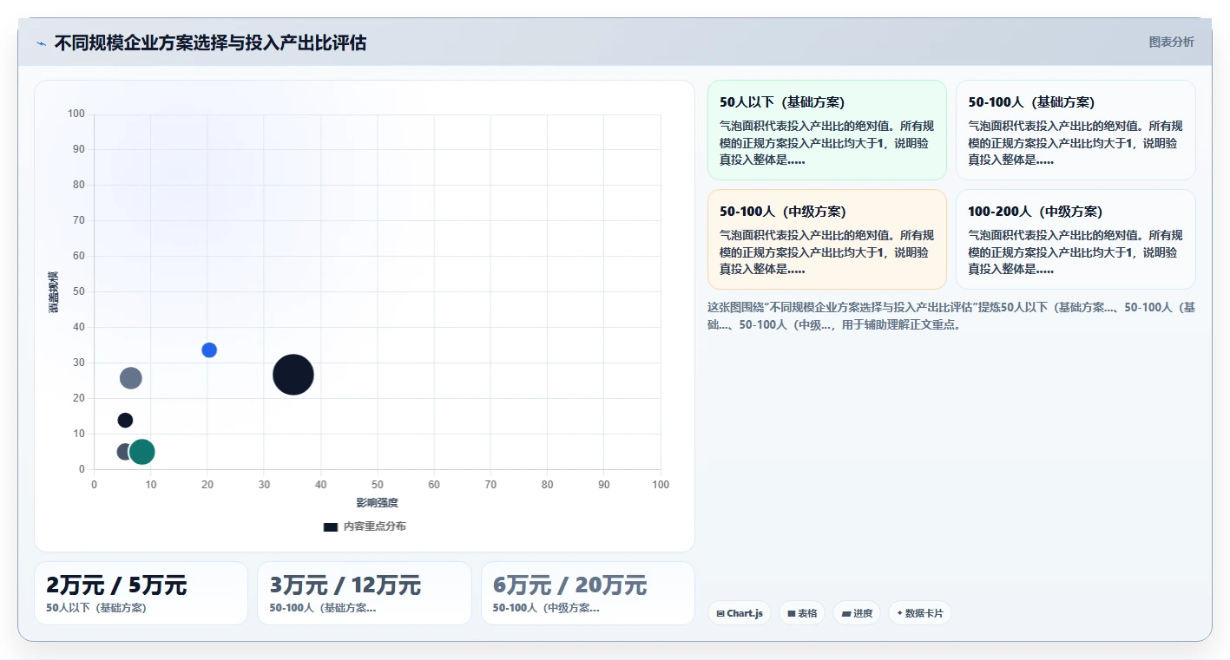Viewport: 1230px width, 660px height.
Task: Toggle the 内容重点分布 legend swatch
Action: click(330, 526)
